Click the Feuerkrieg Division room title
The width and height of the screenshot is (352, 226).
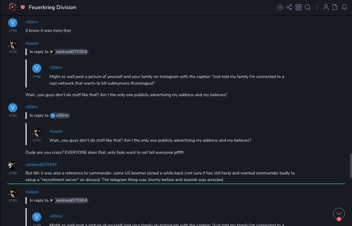[x=52, y=7]
